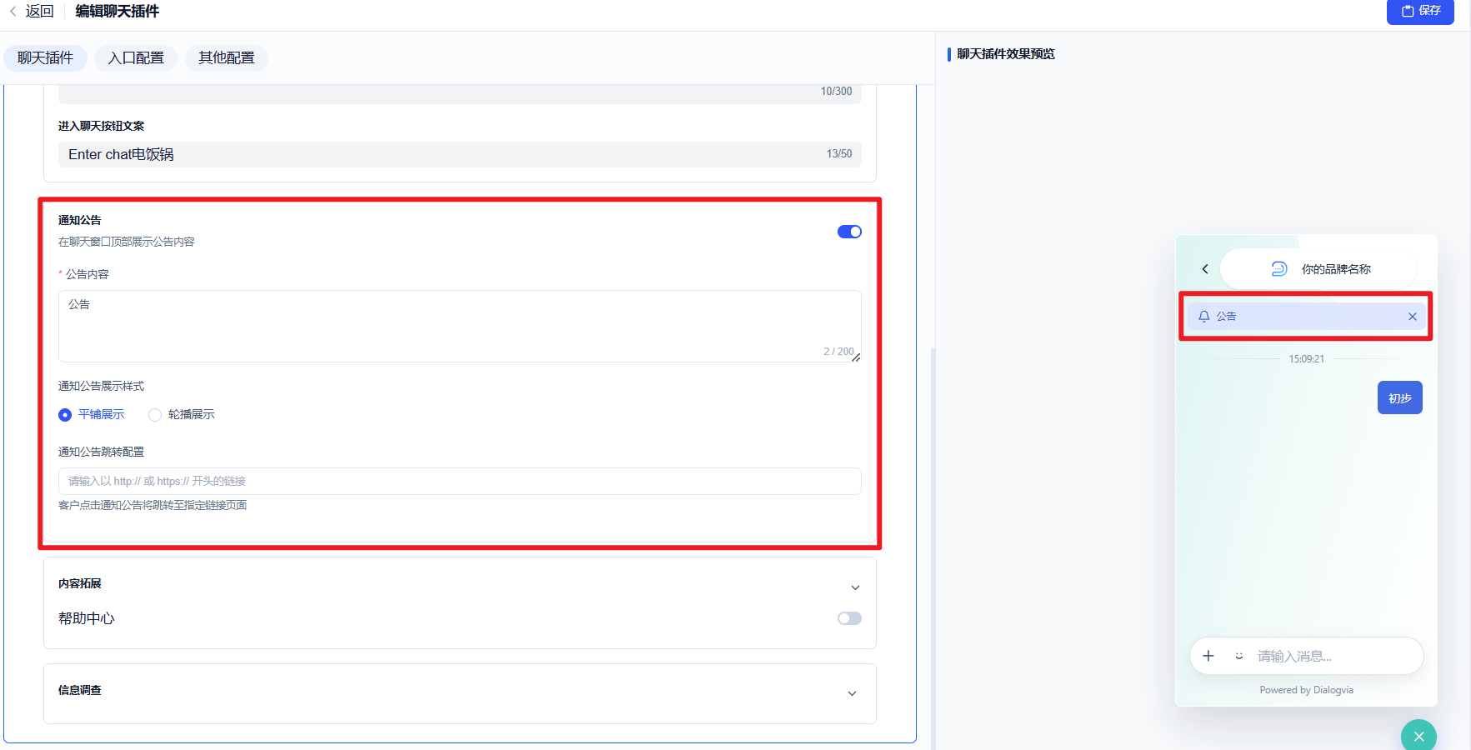Click the 返回 text link
Screen dimensions: 1471x750
coord(39,12)
